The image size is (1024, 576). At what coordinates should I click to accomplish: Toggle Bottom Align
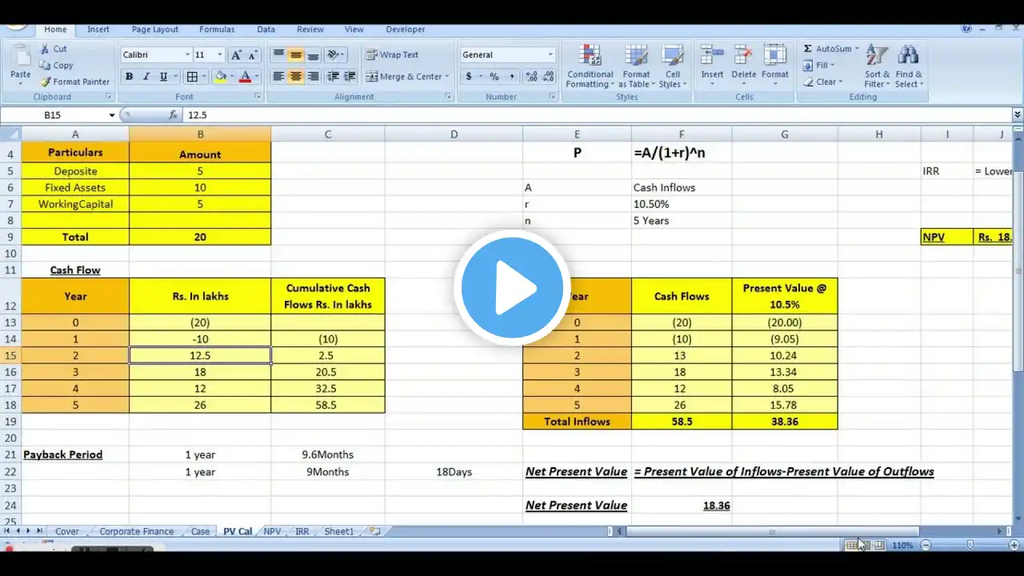click(x=314, y=54)
